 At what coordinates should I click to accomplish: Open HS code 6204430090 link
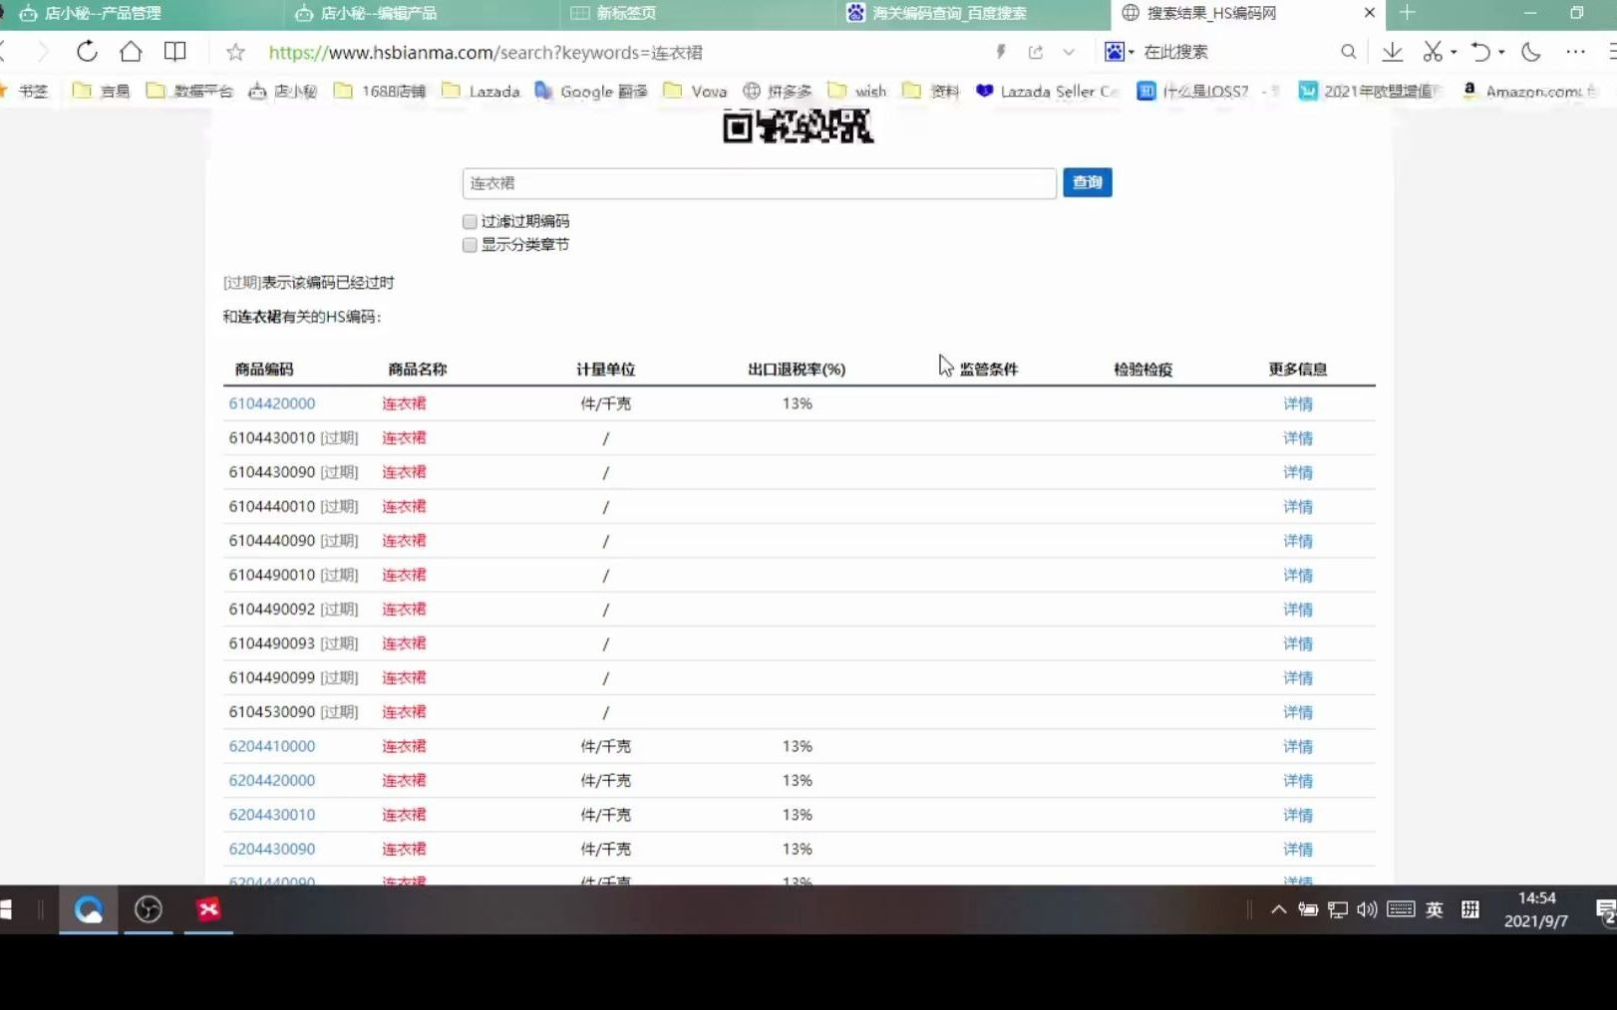[272, 849]
